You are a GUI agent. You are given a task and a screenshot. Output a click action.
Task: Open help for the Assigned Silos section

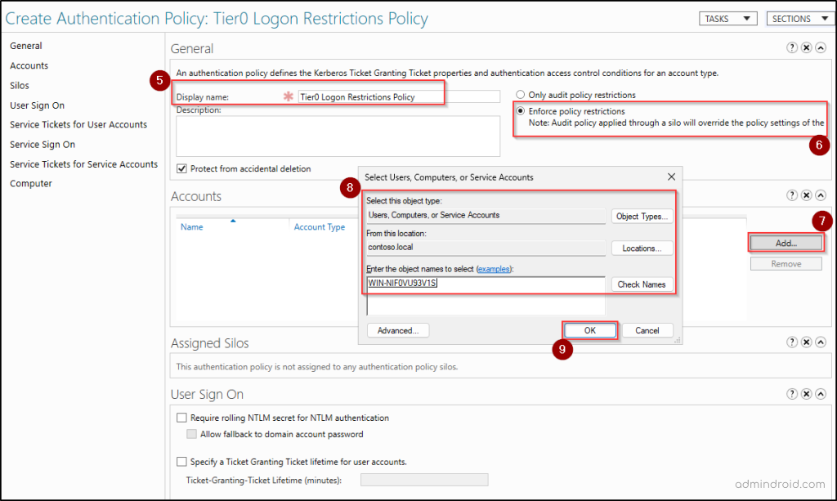coord(791,342)
